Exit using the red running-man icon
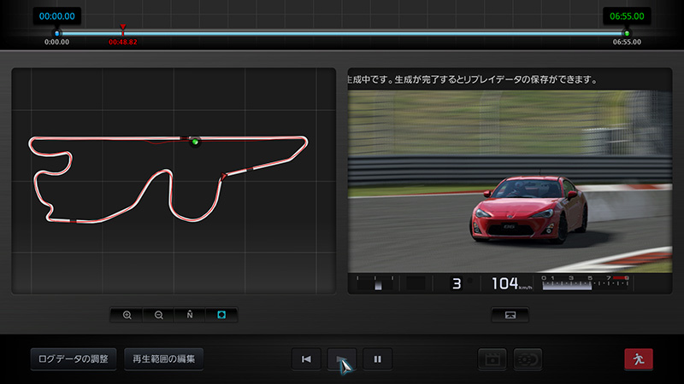The width and height of the screenshot is (684, 384). click(638, 359)
